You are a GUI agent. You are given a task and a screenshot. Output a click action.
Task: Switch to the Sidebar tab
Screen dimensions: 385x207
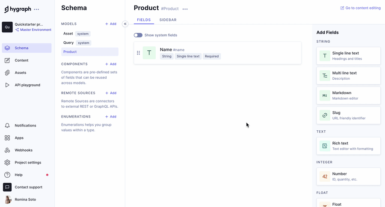[x=168, y=20]
